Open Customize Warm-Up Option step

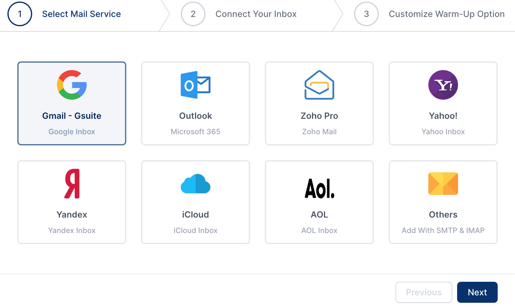[446, 14]
